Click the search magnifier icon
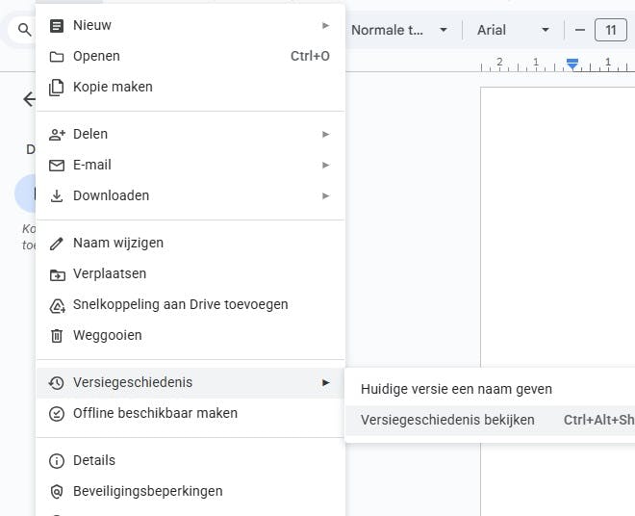Image resolution: width=635 pixels, height=516 pixels. coord(25,30)
